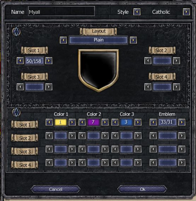The width and height of the screenshot is (196, 201).
Task: Go to the previous Layout option
Action: click(x=63, y=40)
